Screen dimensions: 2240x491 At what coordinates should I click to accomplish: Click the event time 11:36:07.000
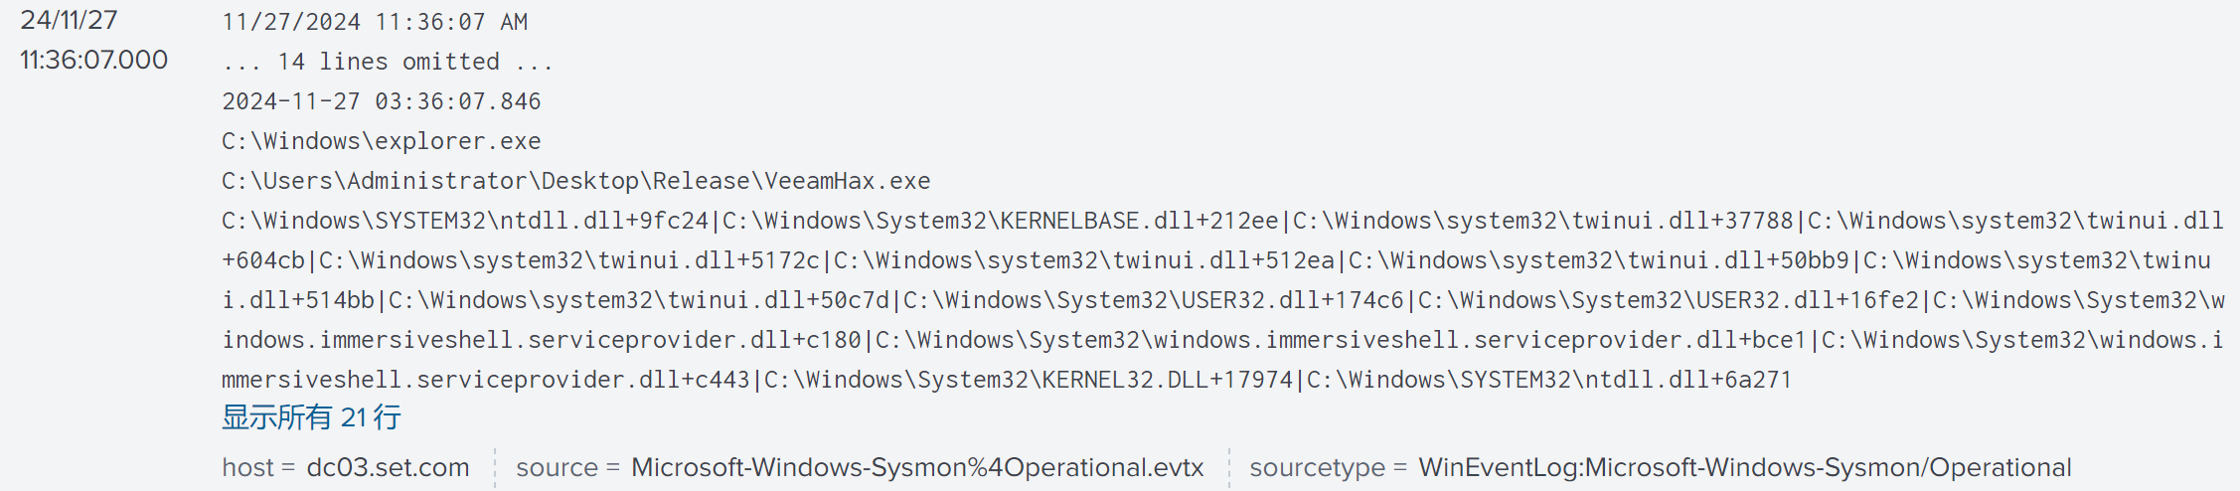(94, 60)
